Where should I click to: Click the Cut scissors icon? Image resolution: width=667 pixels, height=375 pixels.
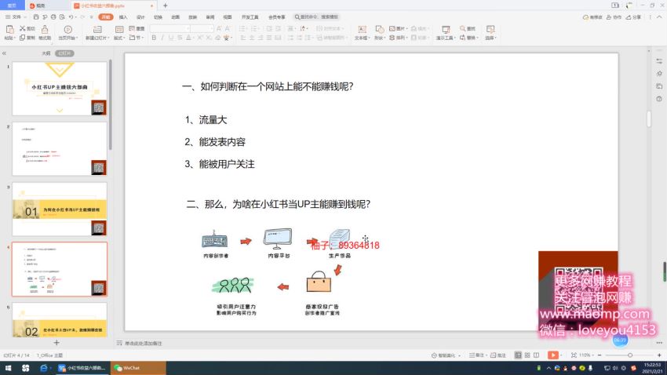(x=23, y=28)
